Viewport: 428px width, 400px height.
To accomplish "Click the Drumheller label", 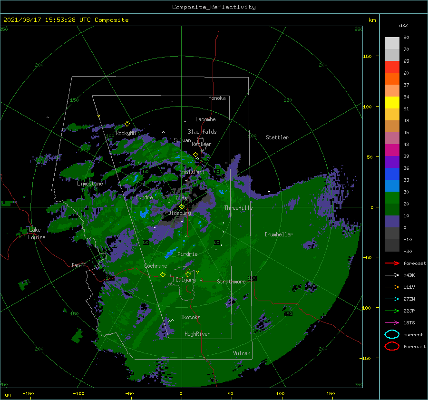I will point(279,234).
